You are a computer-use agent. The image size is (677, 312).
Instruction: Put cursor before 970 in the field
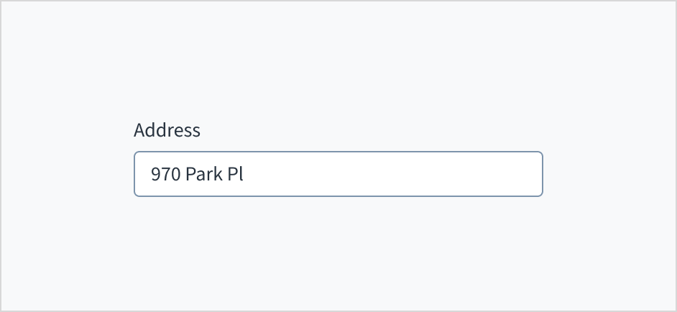150,174
